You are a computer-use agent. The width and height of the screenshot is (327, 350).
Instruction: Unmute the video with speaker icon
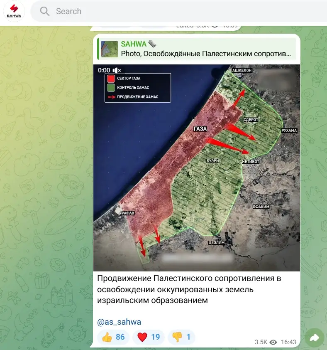point(117,70)
